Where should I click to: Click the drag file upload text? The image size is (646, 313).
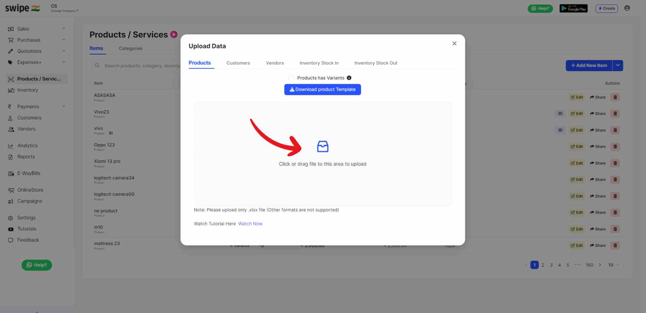pos(322,164)
